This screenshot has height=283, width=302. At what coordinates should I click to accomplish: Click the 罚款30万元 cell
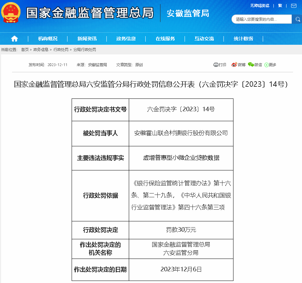[x=181, y=230]
